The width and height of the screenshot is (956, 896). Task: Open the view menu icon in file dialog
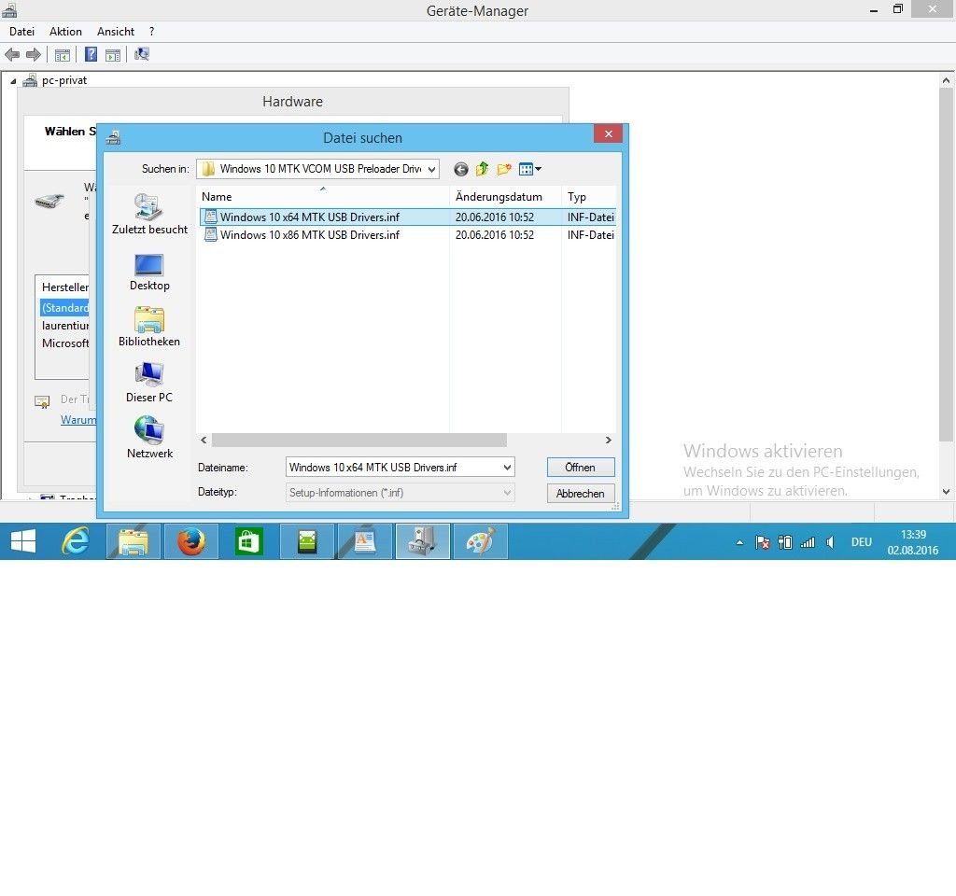(x=529, y=169)
